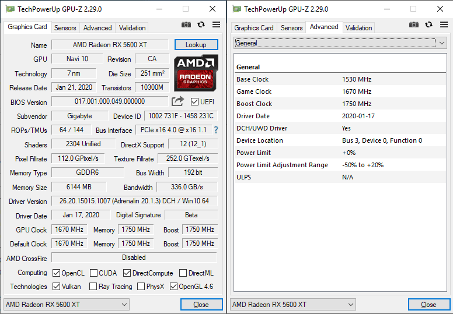Select Power Limit Adjustment Range row
453x314 pixels.
point(340,165)
